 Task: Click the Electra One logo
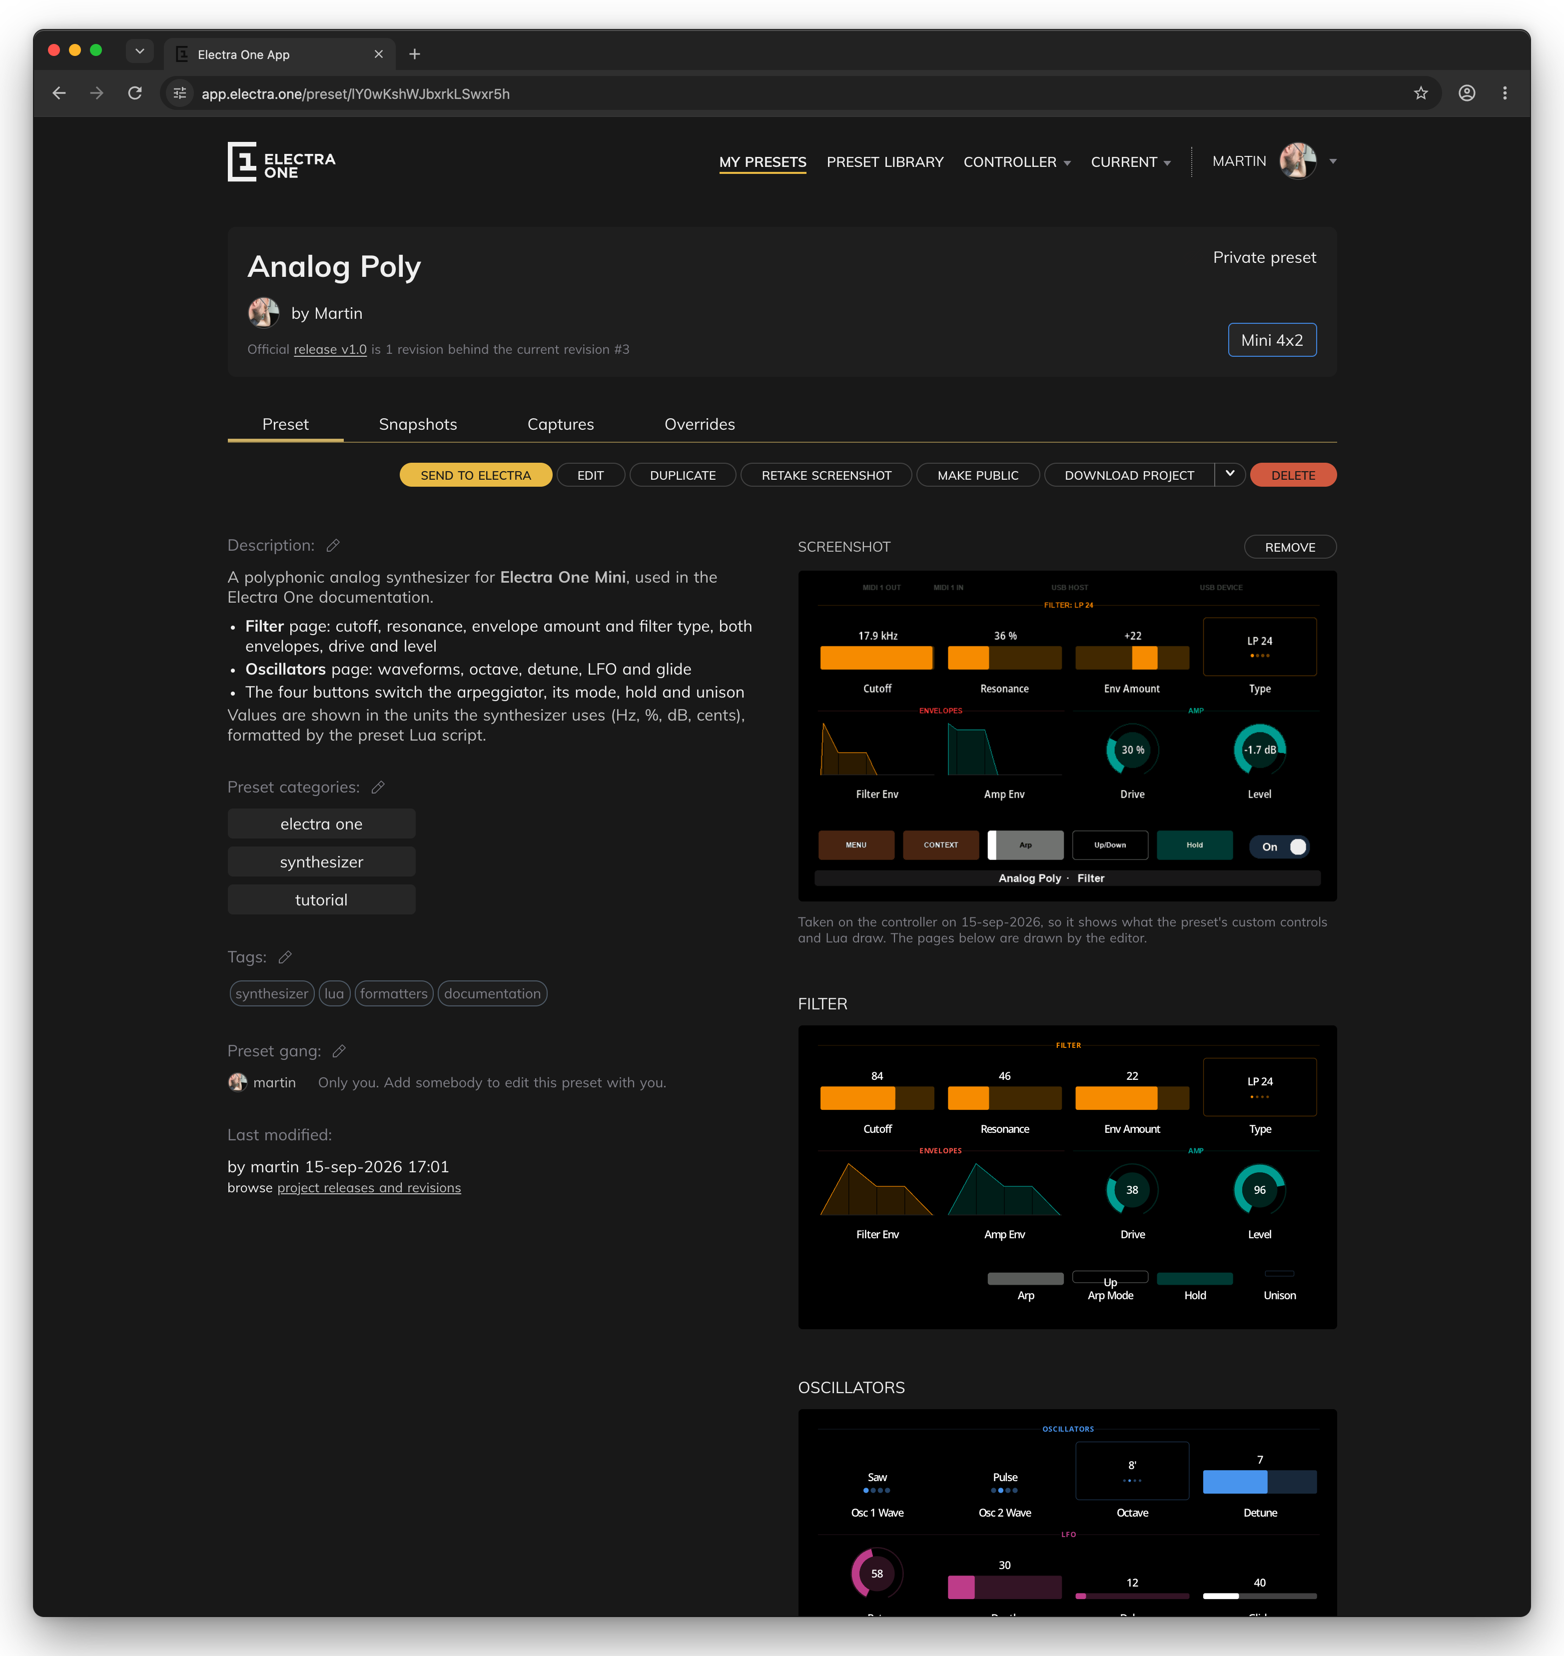pyautogui.click(x=281, y=161)
